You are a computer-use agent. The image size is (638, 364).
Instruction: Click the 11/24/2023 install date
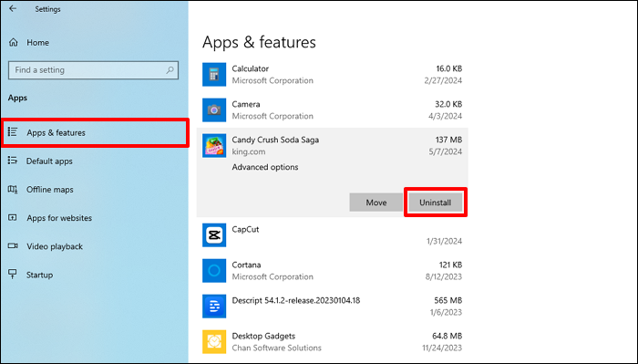coord(442,348)
